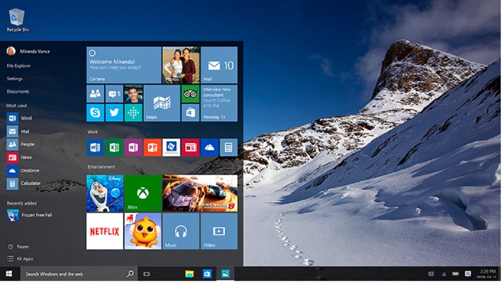The width and height of the screenshot is (504, 285).
Task: Launch the Twitter tile
Action: click(x=114, y=113)
